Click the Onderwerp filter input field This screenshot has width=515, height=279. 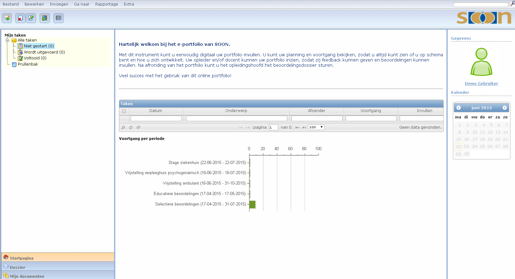pos(236,118)
